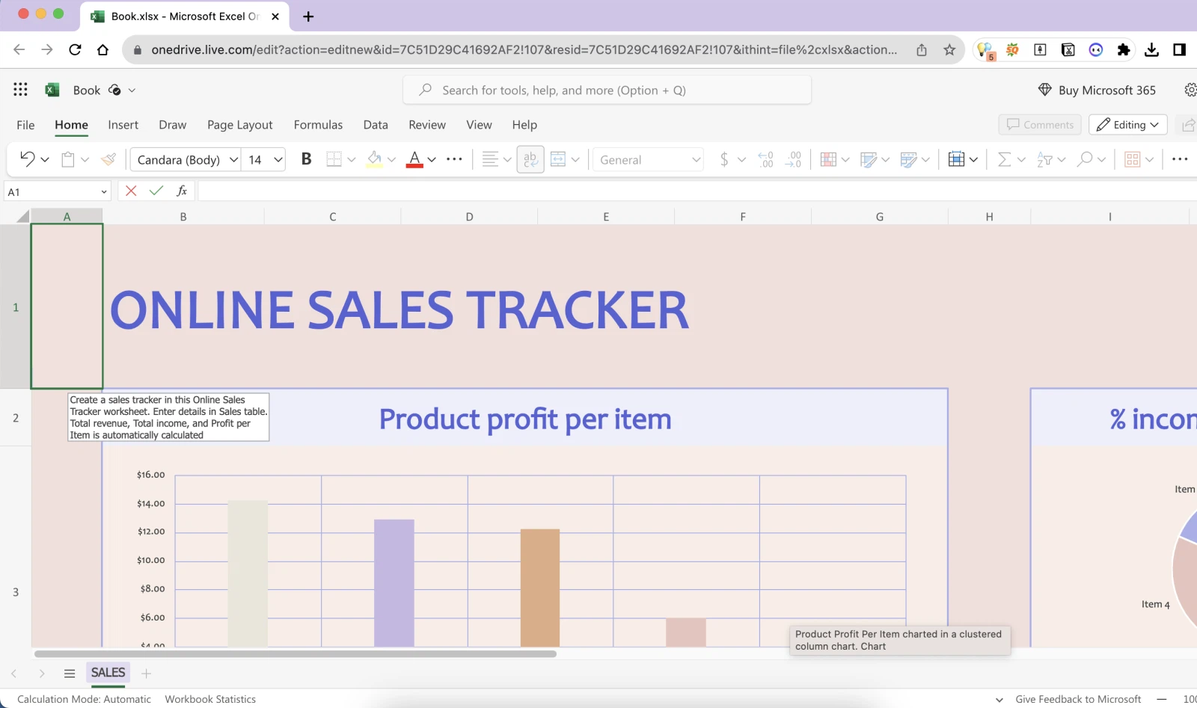The height and width of the screenshot is (708, 1197).
Task: Toggle Wrap Text button
Action: coord(530,159)
